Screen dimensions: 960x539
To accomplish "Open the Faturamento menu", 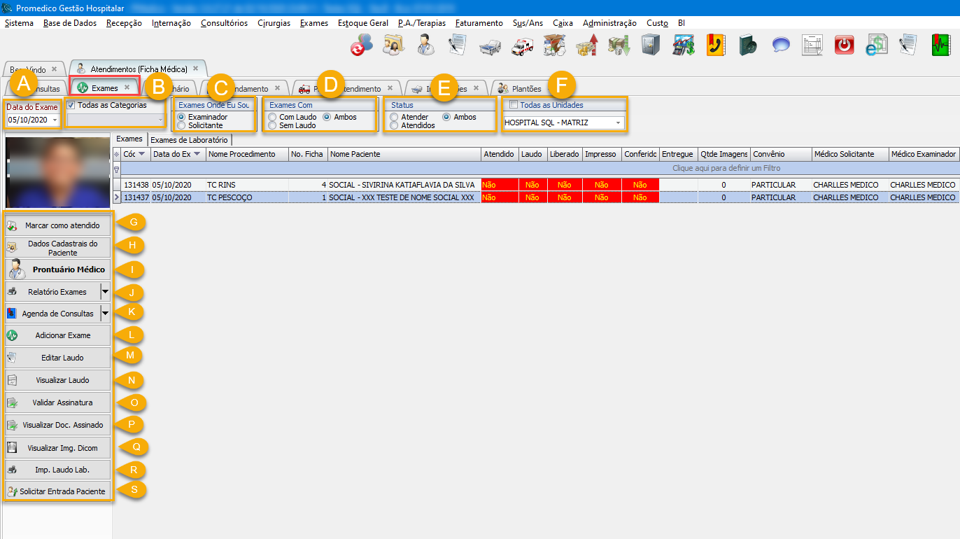I will [479, 23].
